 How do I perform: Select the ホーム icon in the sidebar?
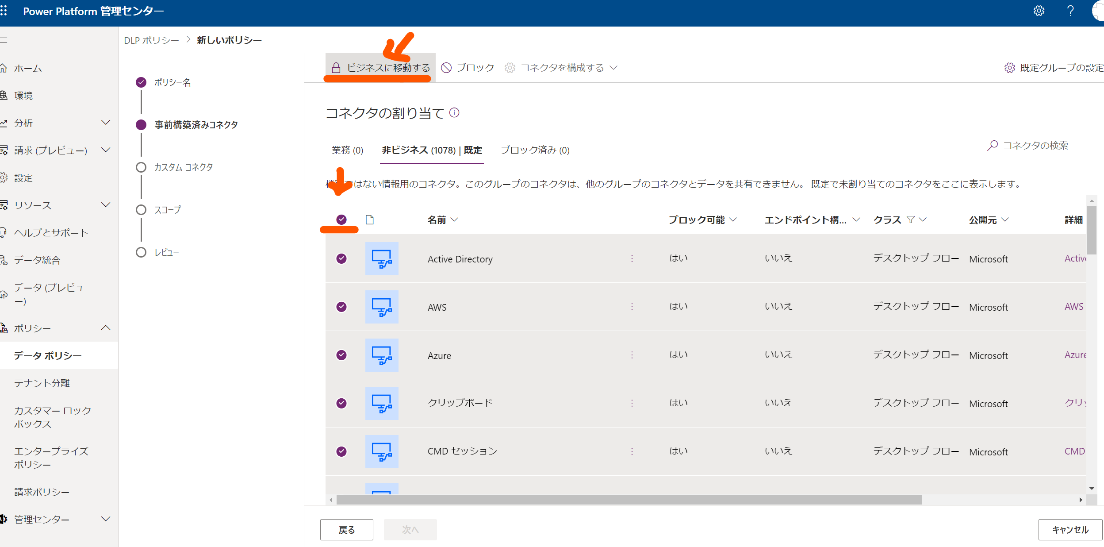[x=4, y=68]
